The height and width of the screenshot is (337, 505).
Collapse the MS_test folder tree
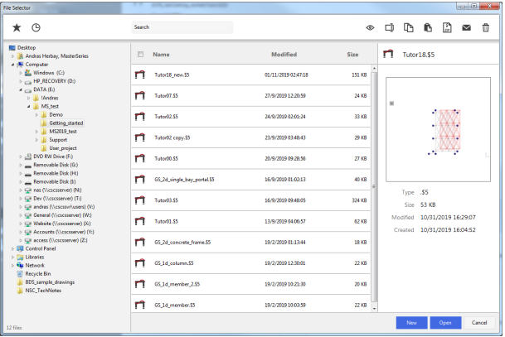(x=28, y=107)
